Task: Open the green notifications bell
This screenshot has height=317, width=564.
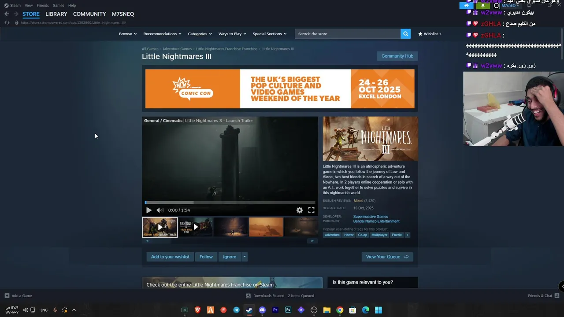Action: pyautogui.click(x=482, y=6)
